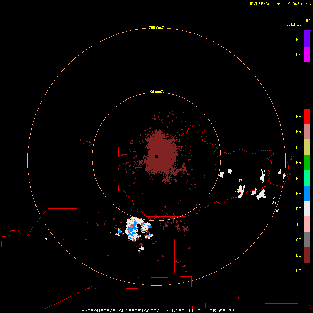Click the UK legend label
Screen dimensions: 313x313
(299, 55)
